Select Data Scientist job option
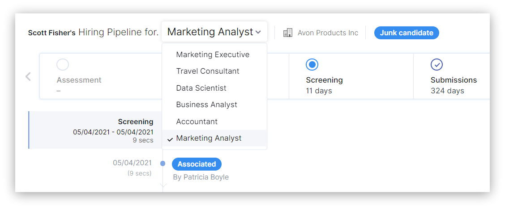This screenshot has height=209, width=505. point(201,88)
